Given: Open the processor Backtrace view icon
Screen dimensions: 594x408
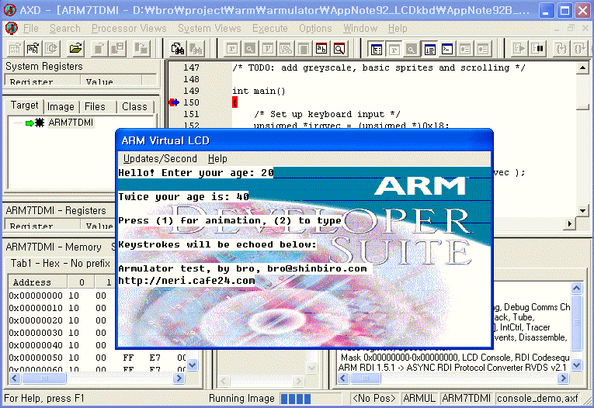Looking at the screenshot, I should tap(286, 49).
